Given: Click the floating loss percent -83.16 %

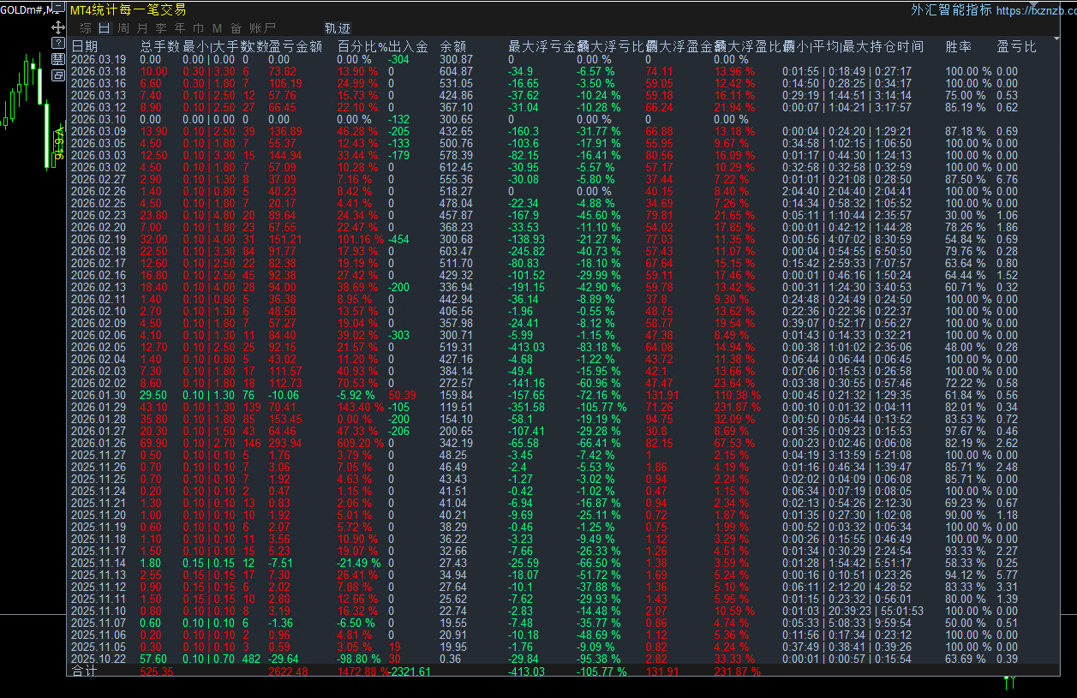Looking at the screenshot, I should (600, 347).
